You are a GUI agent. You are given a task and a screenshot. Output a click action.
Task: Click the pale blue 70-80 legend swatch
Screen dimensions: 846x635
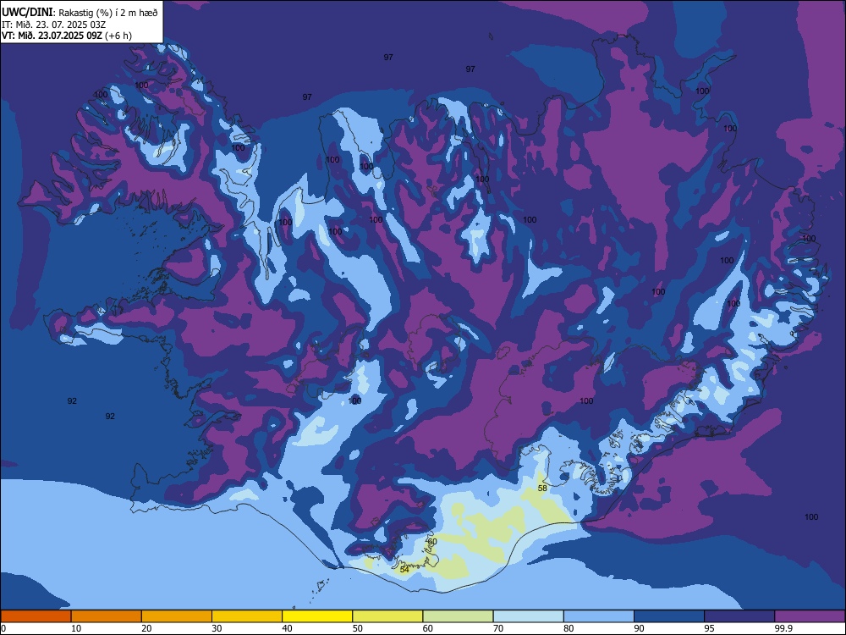[528, 616]
